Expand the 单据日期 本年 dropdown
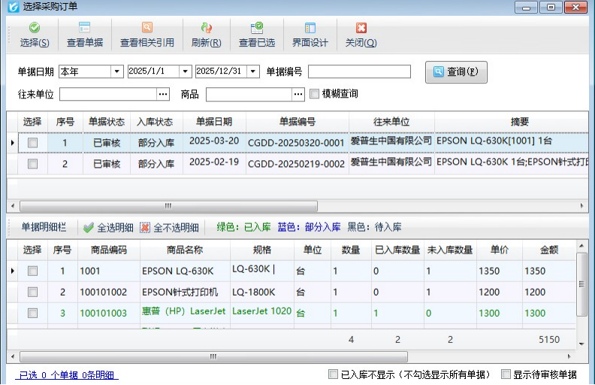Viewport: 595px width, 385px height. point(116,71)
